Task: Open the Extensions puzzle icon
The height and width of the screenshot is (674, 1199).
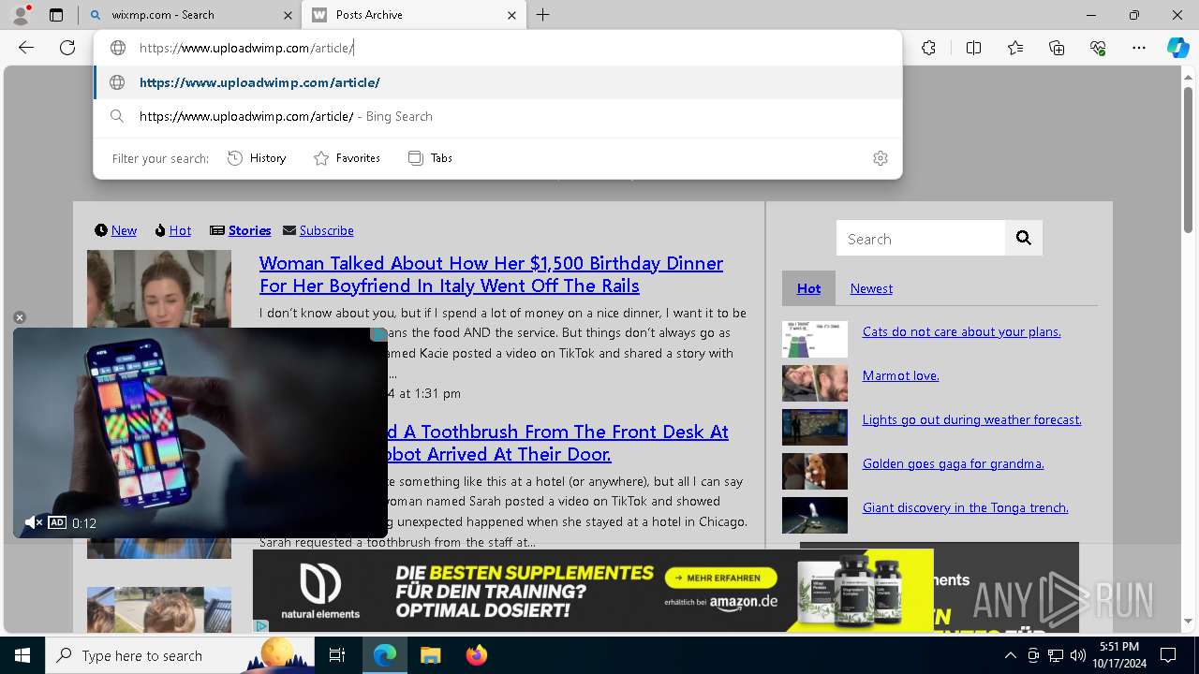Action: (x=928, y=48)
